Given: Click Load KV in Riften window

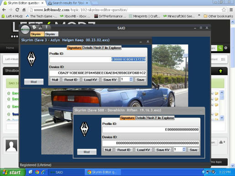Looking at the screenshot, I should click(x=143, y=150).
